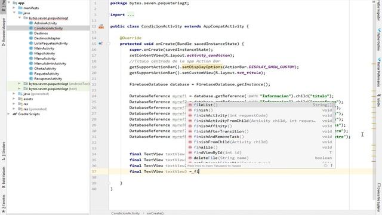Choose finishActivity(int requestCode) suggestion
Image resolution: width=382 pixels, height=215 pixels.
260,115
